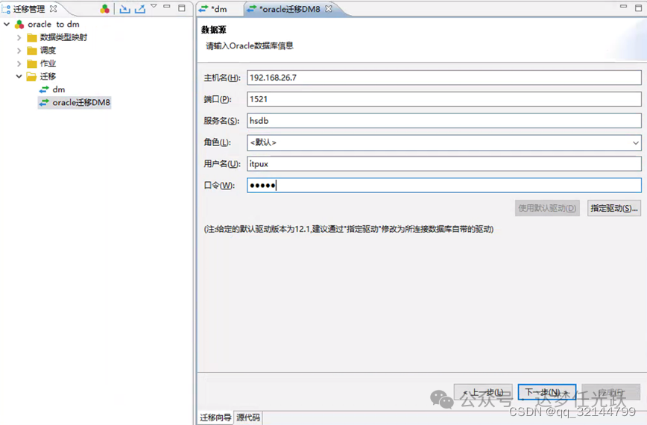The height and width of the screenshot is (425, 647).
Task: Click the 用户名 field showing itpux
Action: [x=444, y=164]
